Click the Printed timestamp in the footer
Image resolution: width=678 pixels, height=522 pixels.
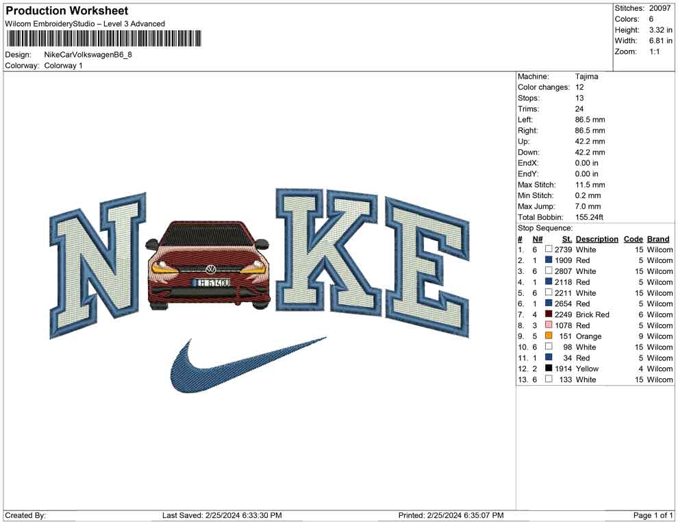coord(451,515)
